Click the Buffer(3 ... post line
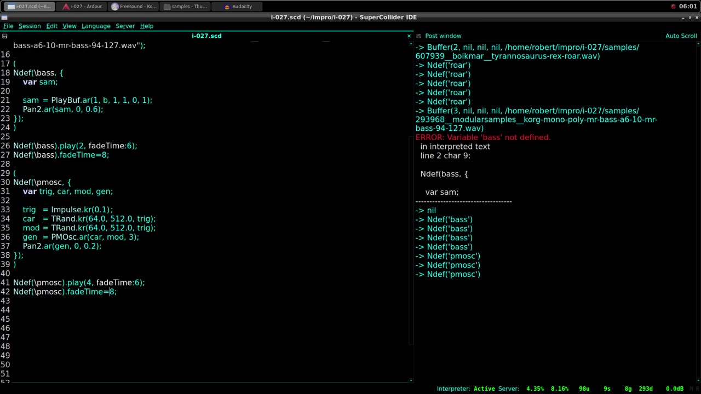Image resolution: width=701 pixels, height=394 pixels. pos(527,111)
